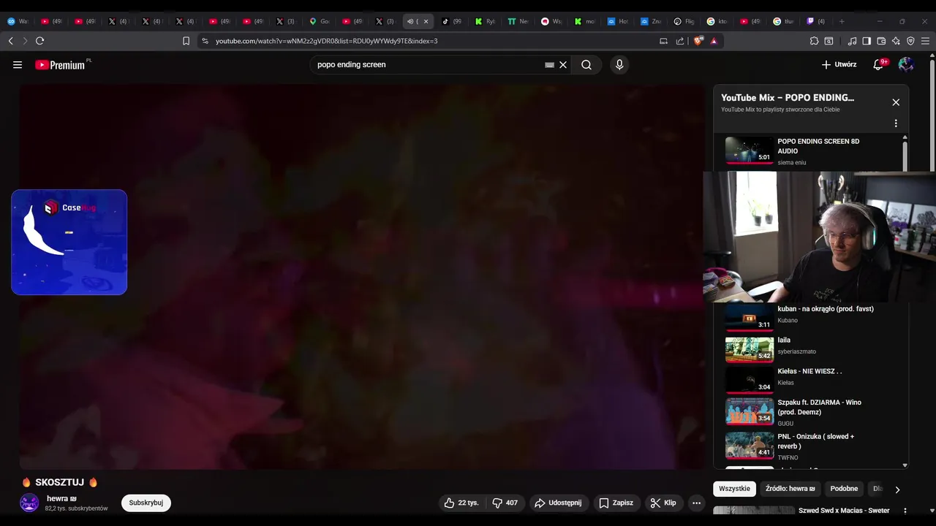Open Brave Wallet icon
The height and width of the screenshot is (526, 936).
click(881, 41)
